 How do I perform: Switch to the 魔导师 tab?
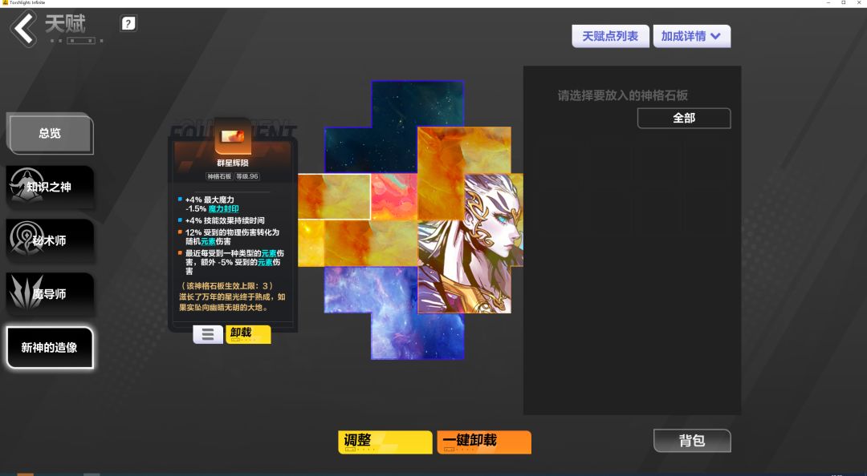(50, 294)
